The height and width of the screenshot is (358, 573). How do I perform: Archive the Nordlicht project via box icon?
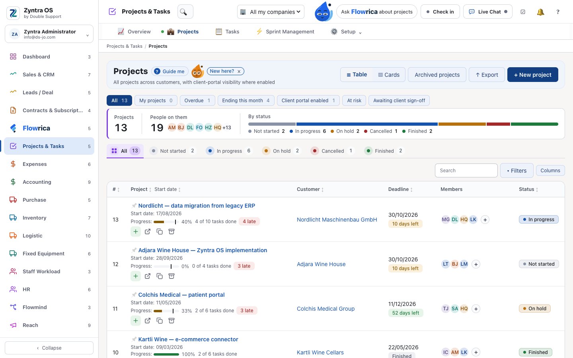(x=172, y=232)
